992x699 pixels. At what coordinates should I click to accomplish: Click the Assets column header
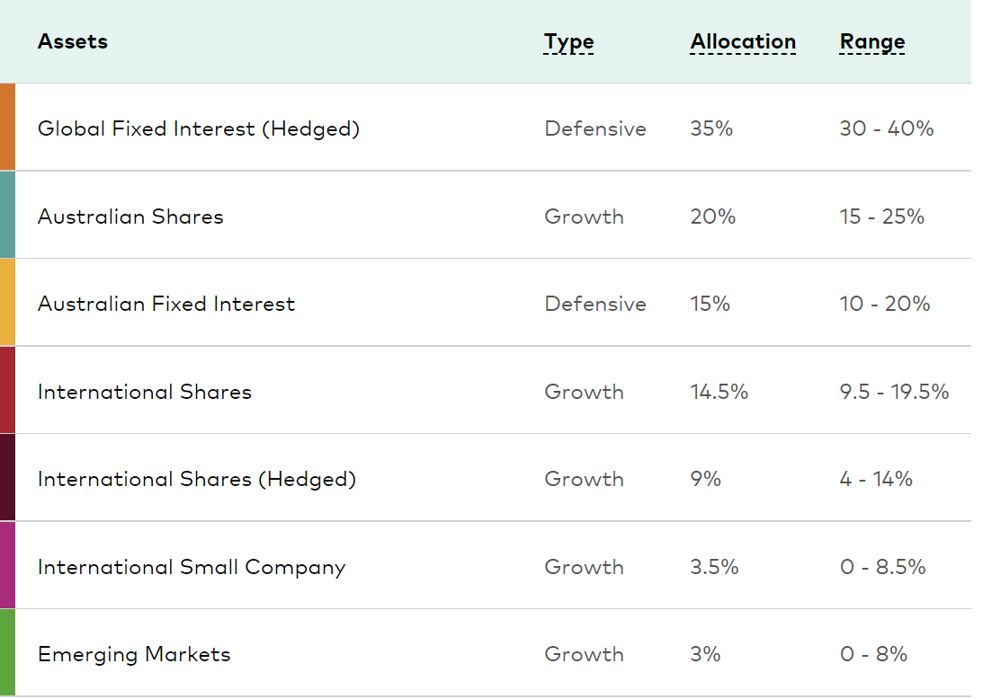[73, 41]
